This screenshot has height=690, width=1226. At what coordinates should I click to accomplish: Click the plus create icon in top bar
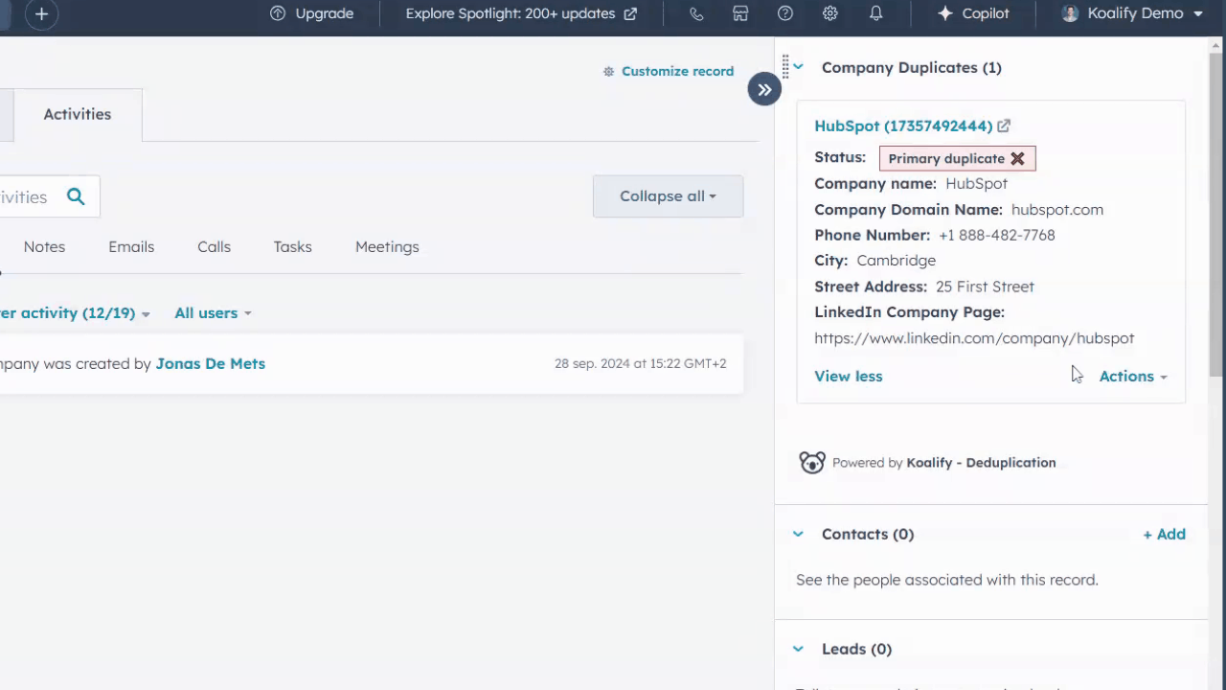(x=41, y=14)
